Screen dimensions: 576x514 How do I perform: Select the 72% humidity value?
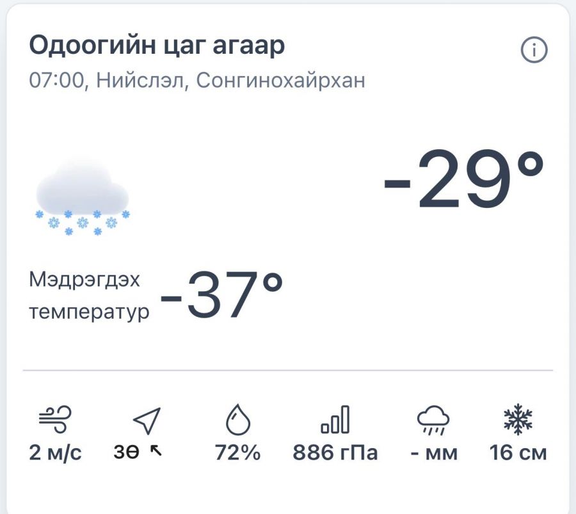click(237, 453)
